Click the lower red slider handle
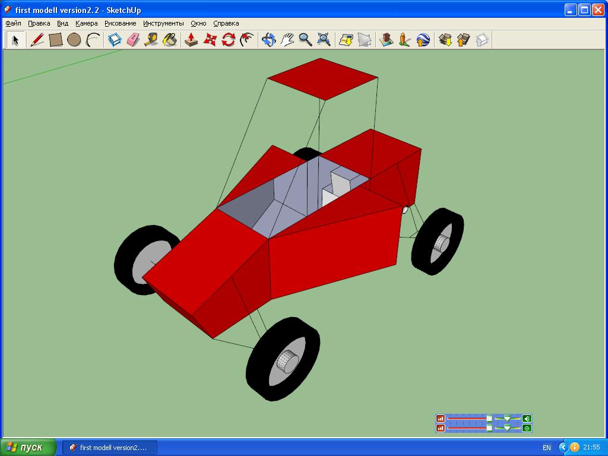 489,428
